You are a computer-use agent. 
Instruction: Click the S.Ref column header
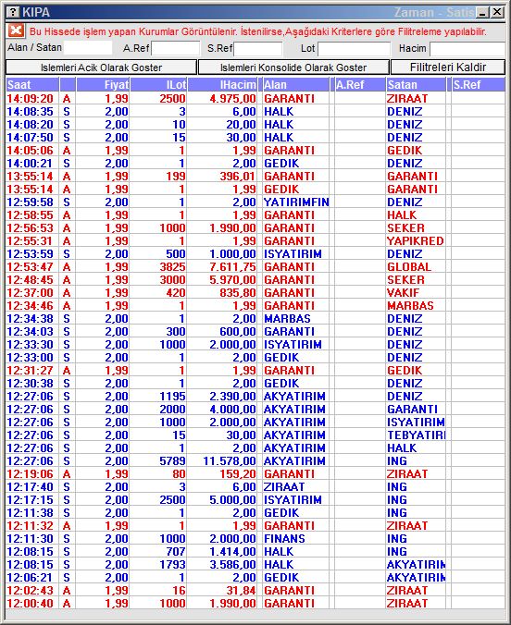[x=479, y=85]
